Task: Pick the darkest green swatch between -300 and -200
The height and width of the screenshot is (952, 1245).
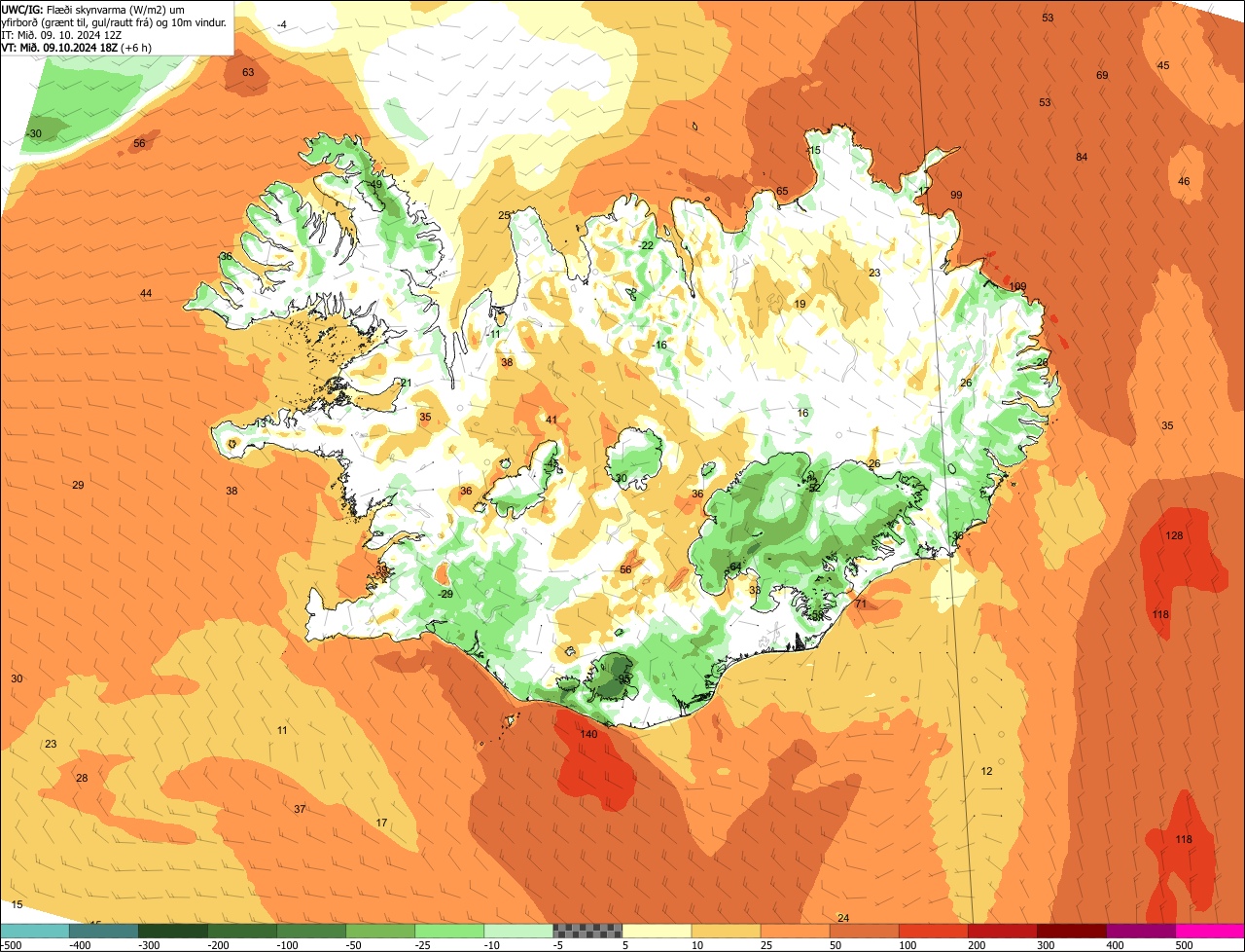Action: (172, 931)
